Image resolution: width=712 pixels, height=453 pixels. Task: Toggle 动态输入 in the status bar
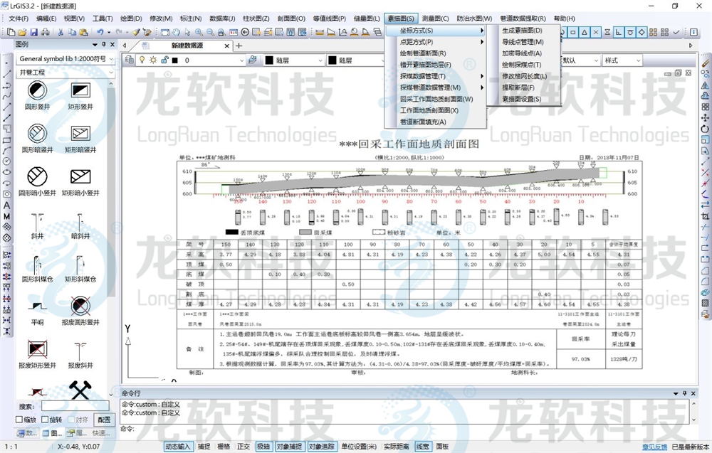point(178,447)
